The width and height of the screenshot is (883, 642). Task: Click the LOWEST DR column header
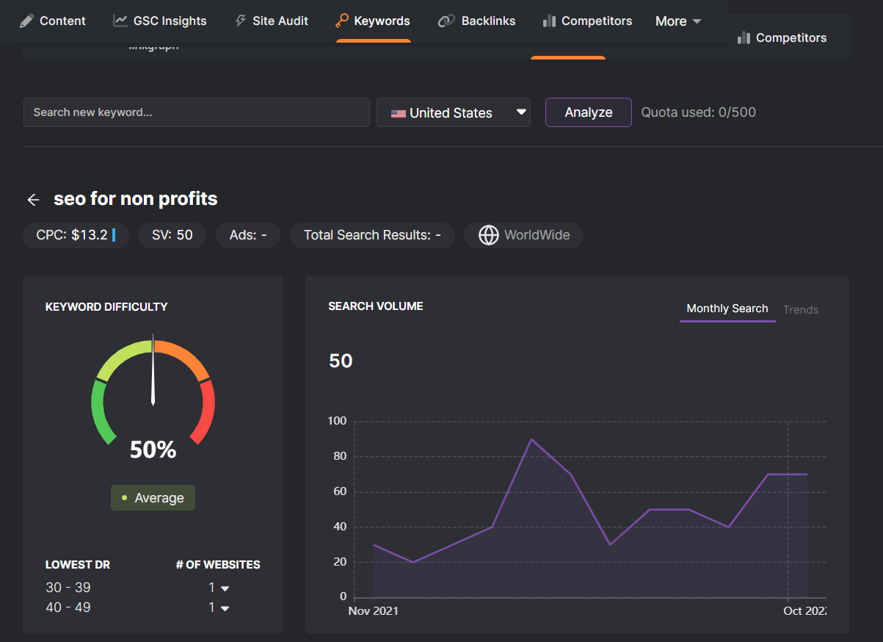coord(78,565)
